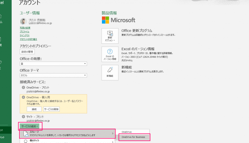This screenshot has height=143, width=249.
Task: Click the バージョン 2003 build text
Action: pyautogui.click(x=145, y=57)
